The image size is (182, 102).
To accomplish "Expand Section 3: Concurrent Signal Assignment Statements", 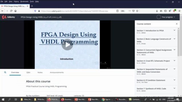I will click(156, 52).
